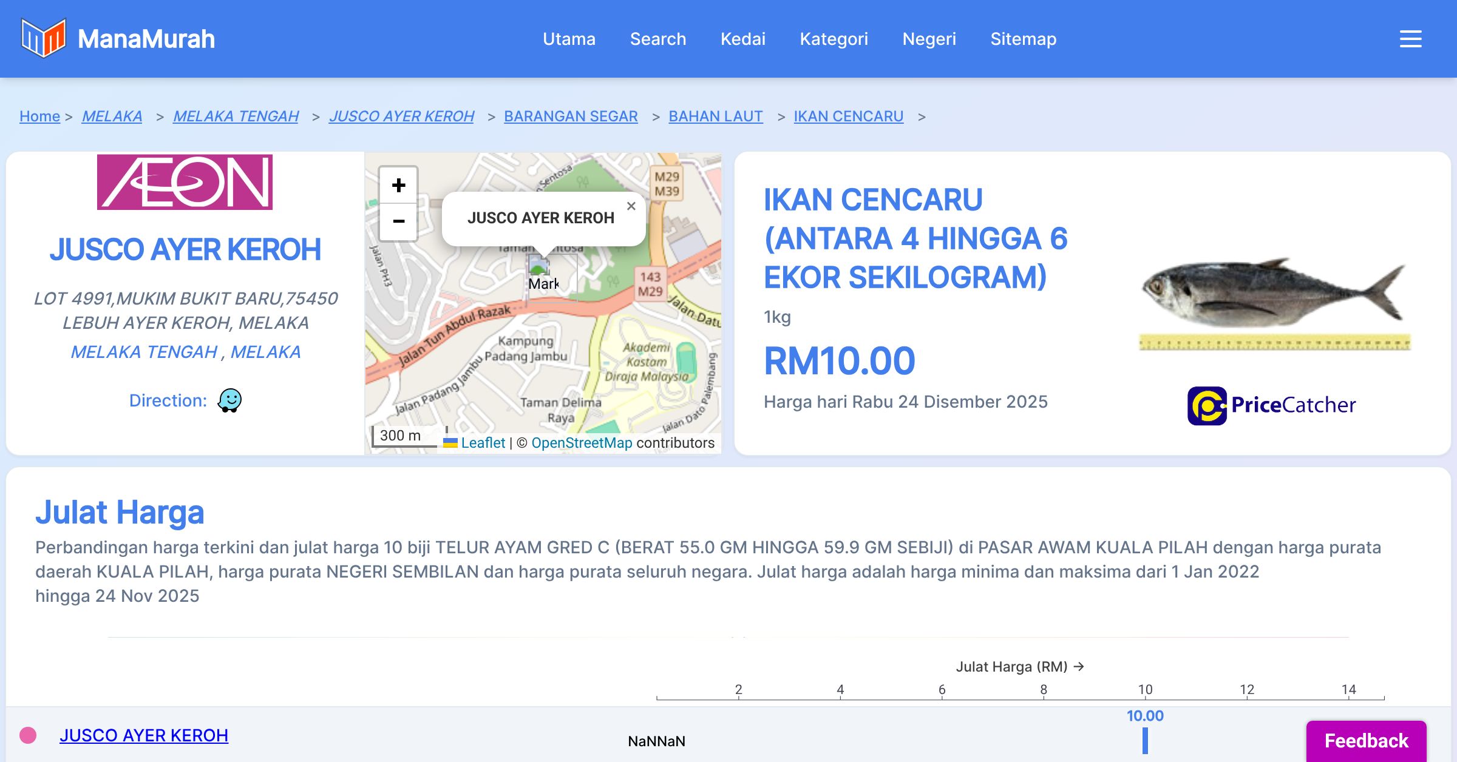Follow the BAHAN LAUT breadcrumb link

(715, 116)
